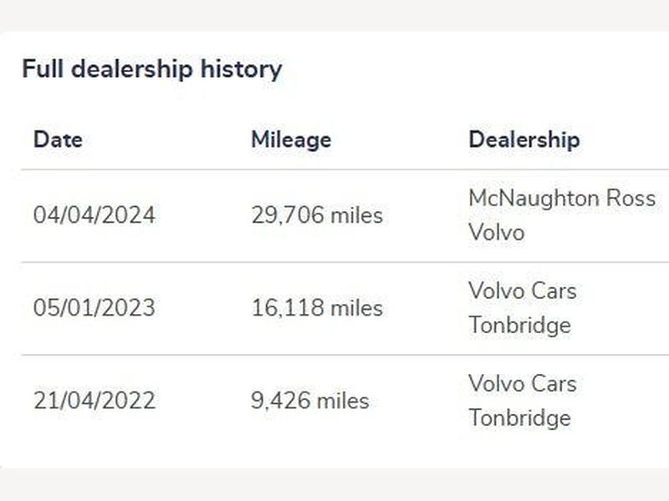Click Volvo Cars Tonbridge in 2022 row

pyautogui.click(x=523, y=402)
